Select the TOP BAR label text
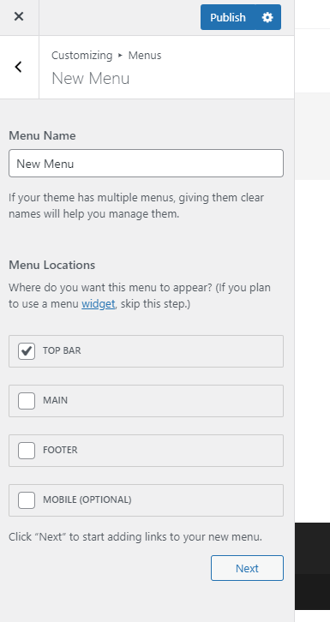 point(62,350)
